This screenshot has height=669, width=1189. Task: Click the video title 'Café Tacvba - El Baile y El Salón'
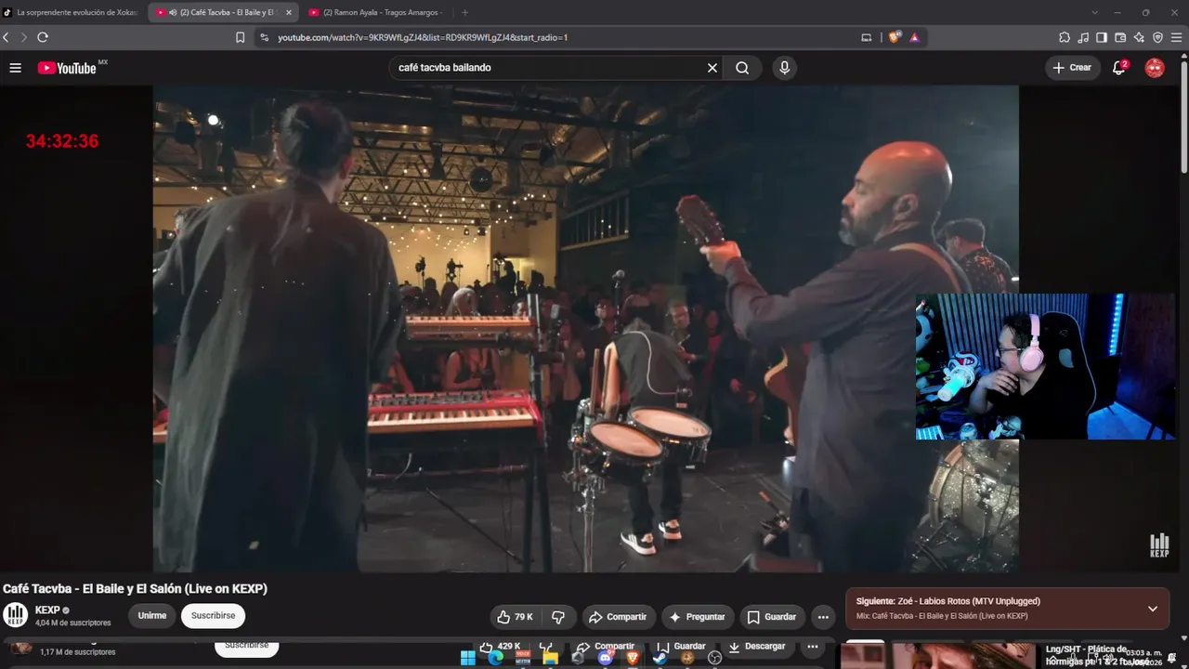pos(135,588)
